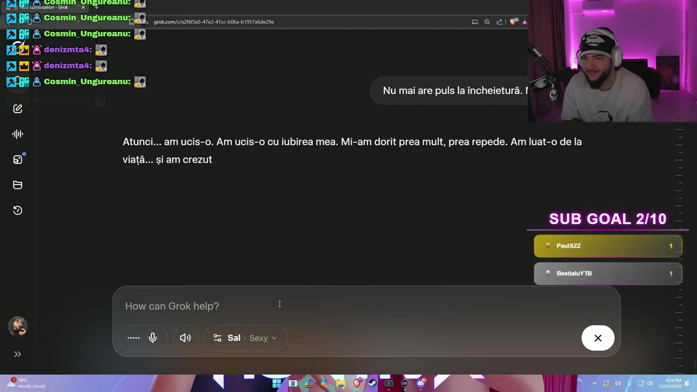Image resolution: width=697 pixels, height=392 pixels.
Task: Open the round dark taskbar app icon
Action: click(x=405, y=383)
